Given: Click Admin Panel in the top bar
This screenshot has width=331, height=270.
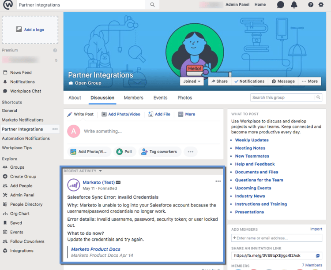Looking at the screenshot, I should click(237, 4).
